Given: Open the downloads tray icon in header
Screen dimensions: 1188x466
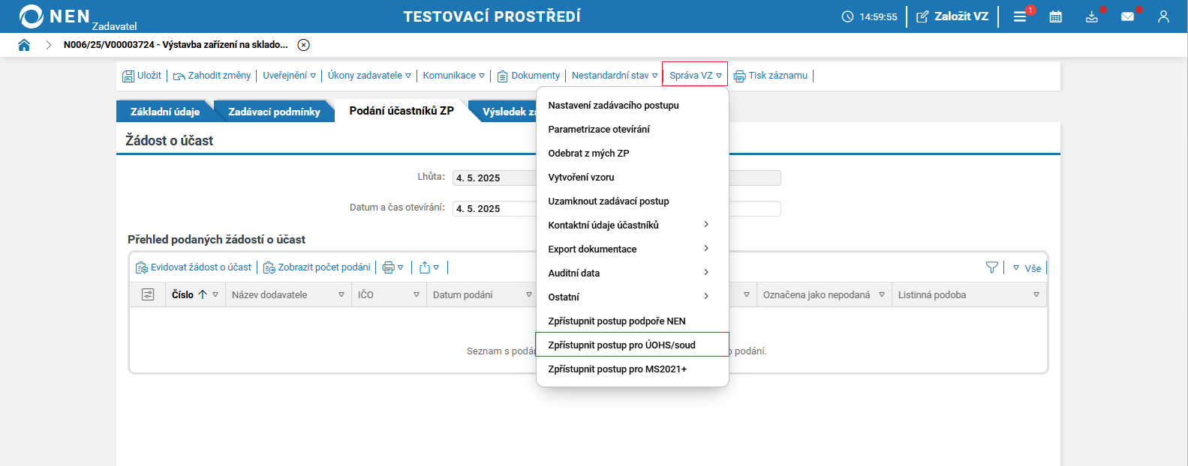Looking at the screenshot, I should click(1092, 16).
